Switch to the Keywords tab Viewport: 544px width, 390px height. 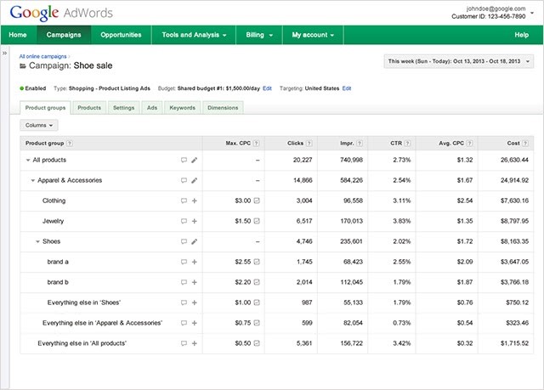182,108
